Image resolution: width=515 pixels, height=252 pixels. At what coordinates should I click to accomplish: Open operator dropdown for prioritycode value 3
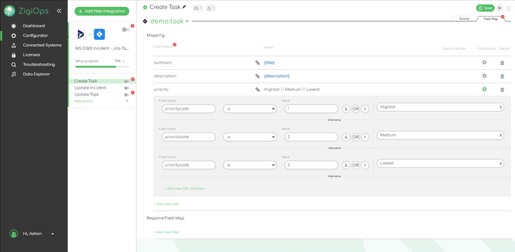pos(250,165)
